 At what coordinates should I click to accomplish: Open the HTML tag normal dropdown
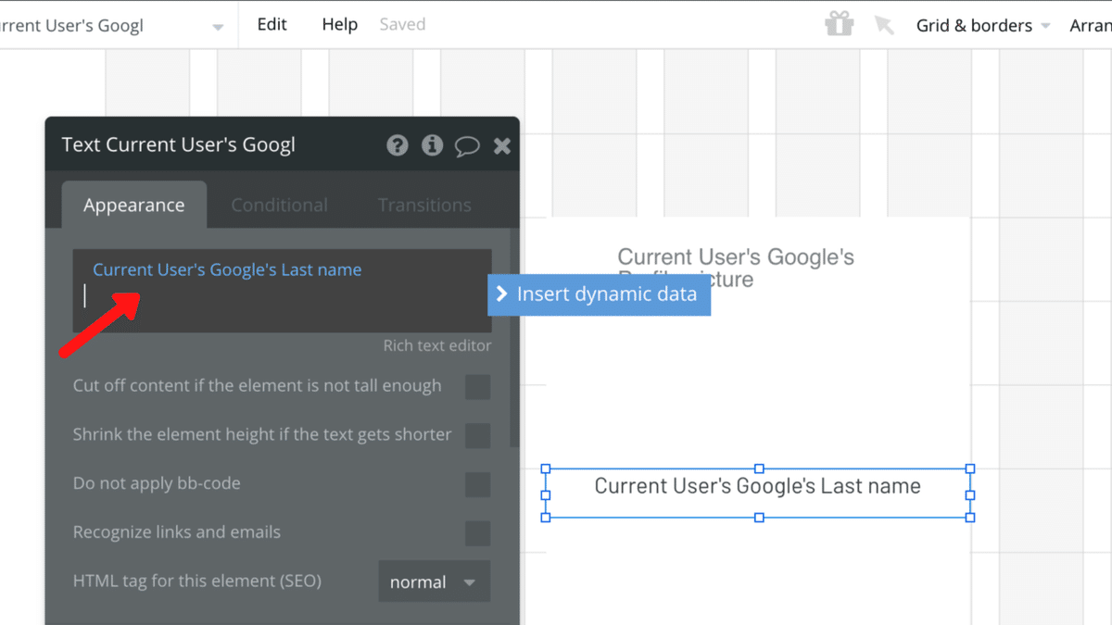point(434,582)
